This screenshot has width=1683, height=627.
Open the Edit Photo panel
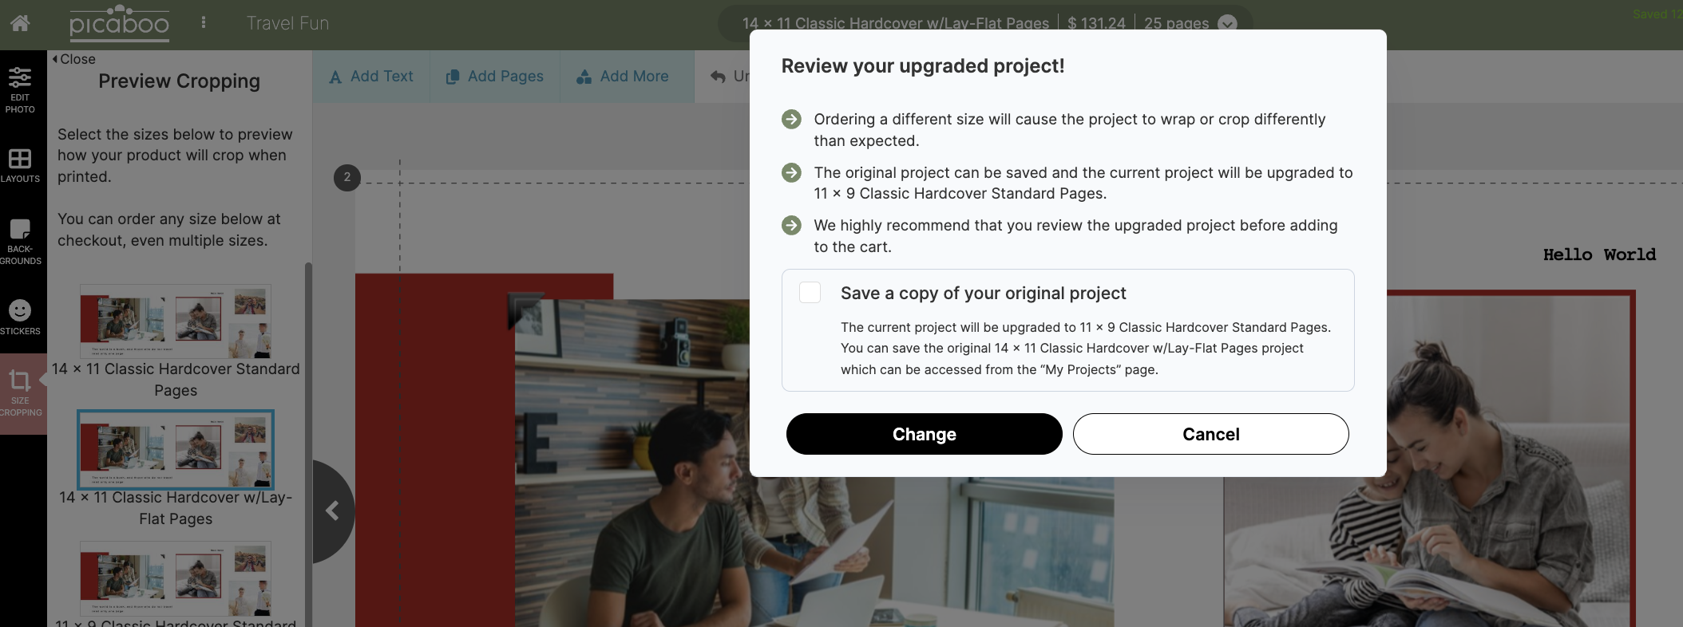[20, 90]
